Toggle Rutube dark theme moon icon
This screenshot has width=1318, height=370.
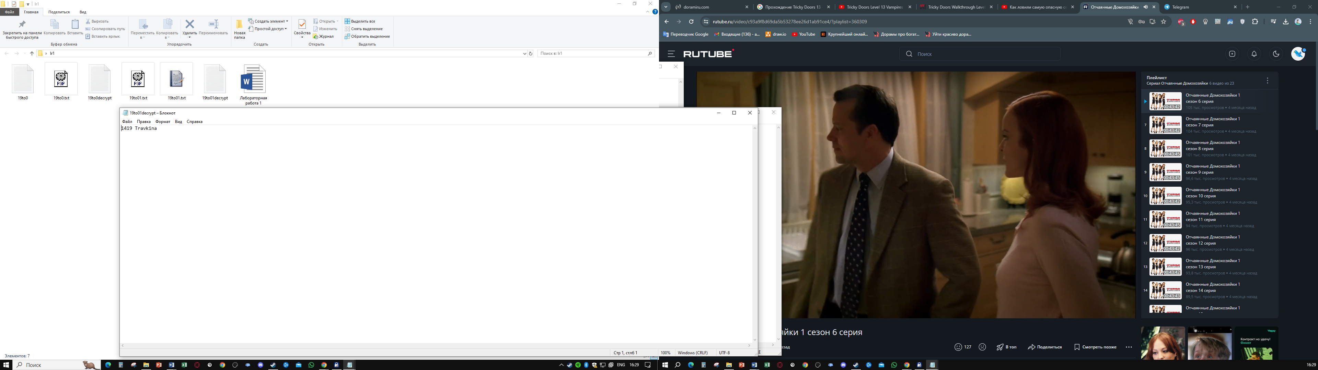[x=1276, y=54]
